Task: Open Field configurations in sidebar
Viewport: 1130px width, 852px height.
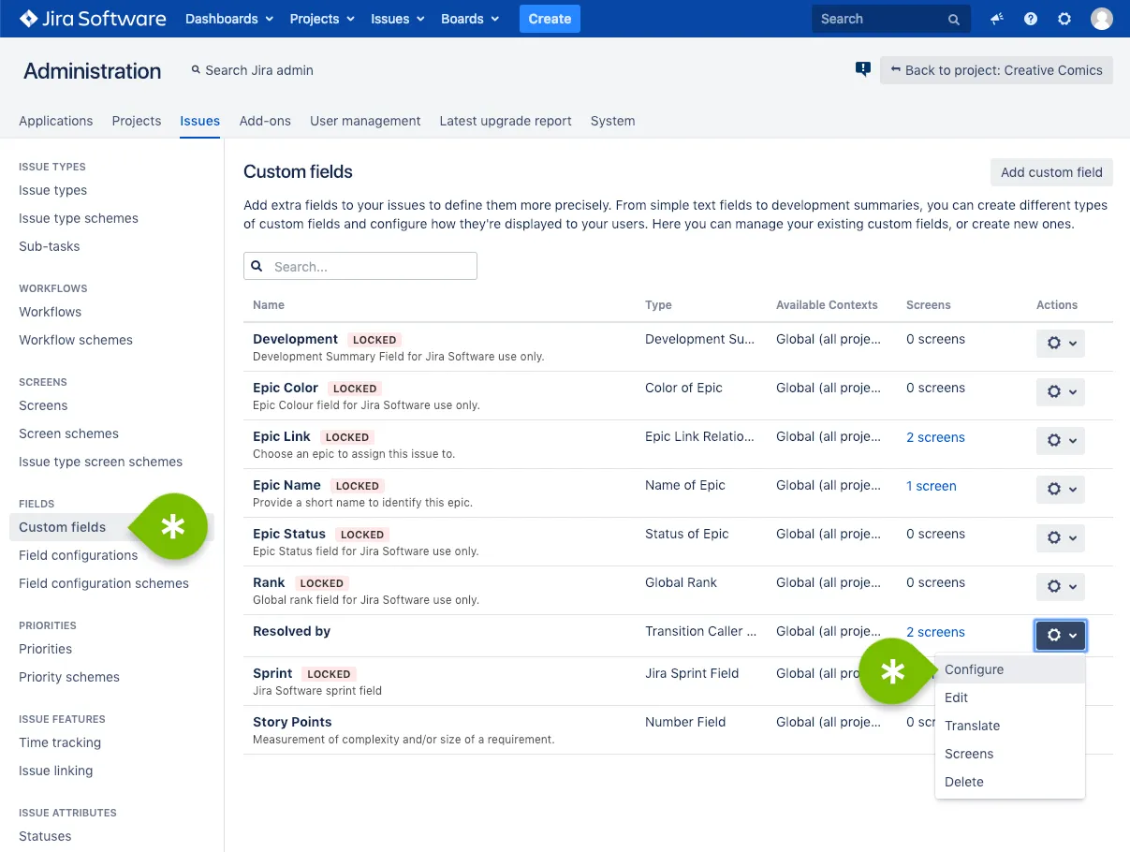Action: [x=79, y=555]
